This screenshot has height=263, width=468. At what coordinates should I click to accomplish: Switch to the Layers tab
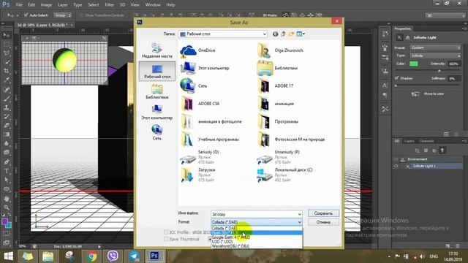click(x=409, y=141)
